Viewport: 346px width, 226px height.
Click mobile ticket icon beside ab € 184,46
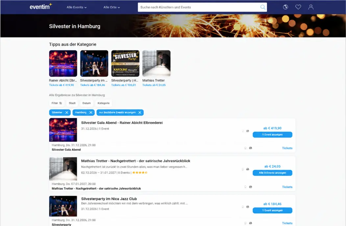tap(243, 207)
